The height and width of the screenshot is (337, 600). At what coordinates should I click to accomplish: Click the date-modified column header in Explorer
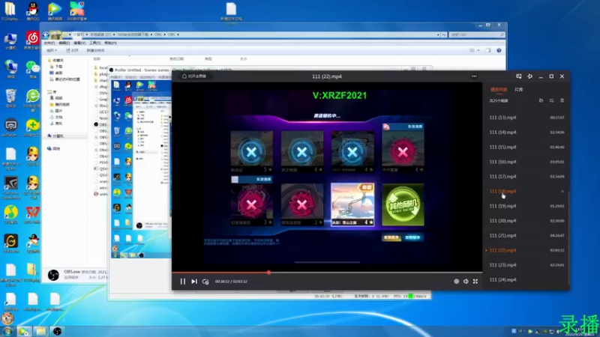[x=176, y=59]
